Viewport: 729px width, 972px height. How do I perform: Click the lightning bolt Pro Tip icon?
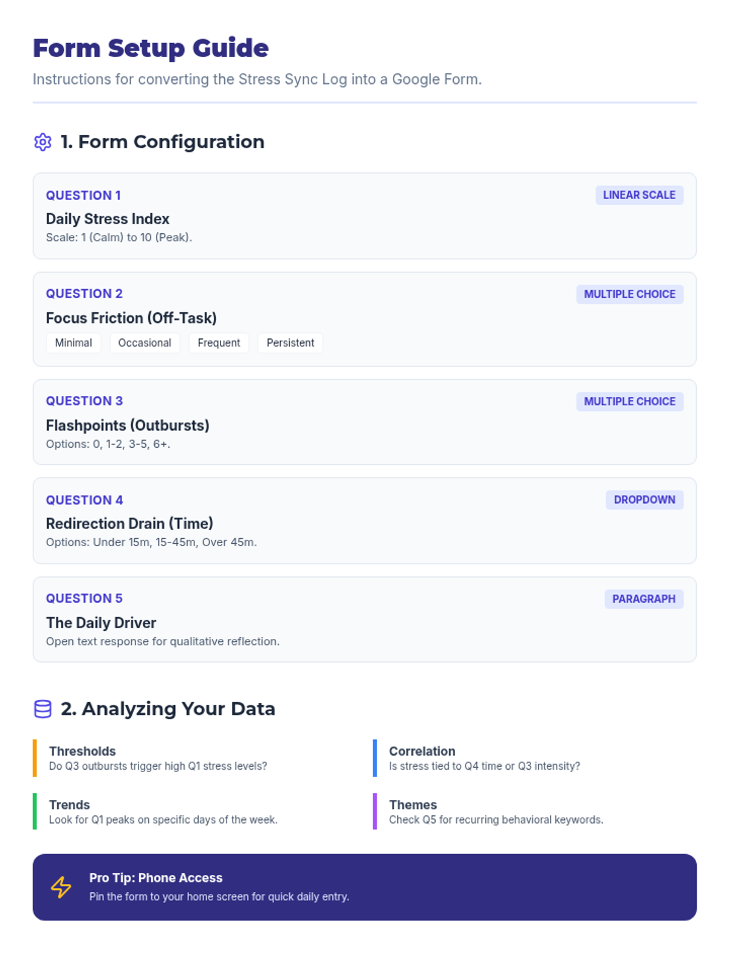pos(61,887)
